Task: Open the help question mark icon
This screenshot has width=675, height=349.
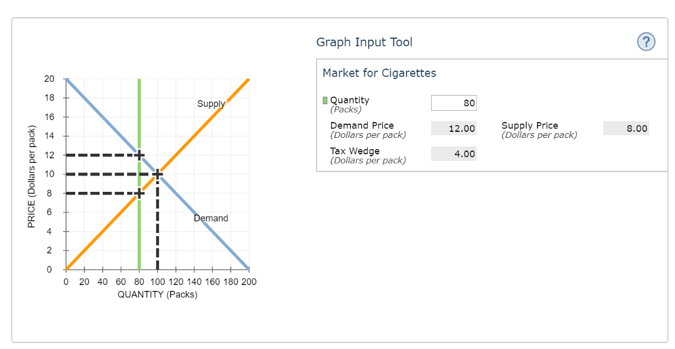Action: pyautogui.click(x=646, y=42)
